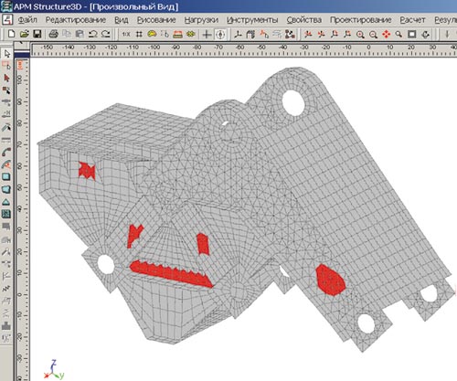The image size is (457, 381).
Task: Click the red pan arrows icon
Action: [386, 35]
